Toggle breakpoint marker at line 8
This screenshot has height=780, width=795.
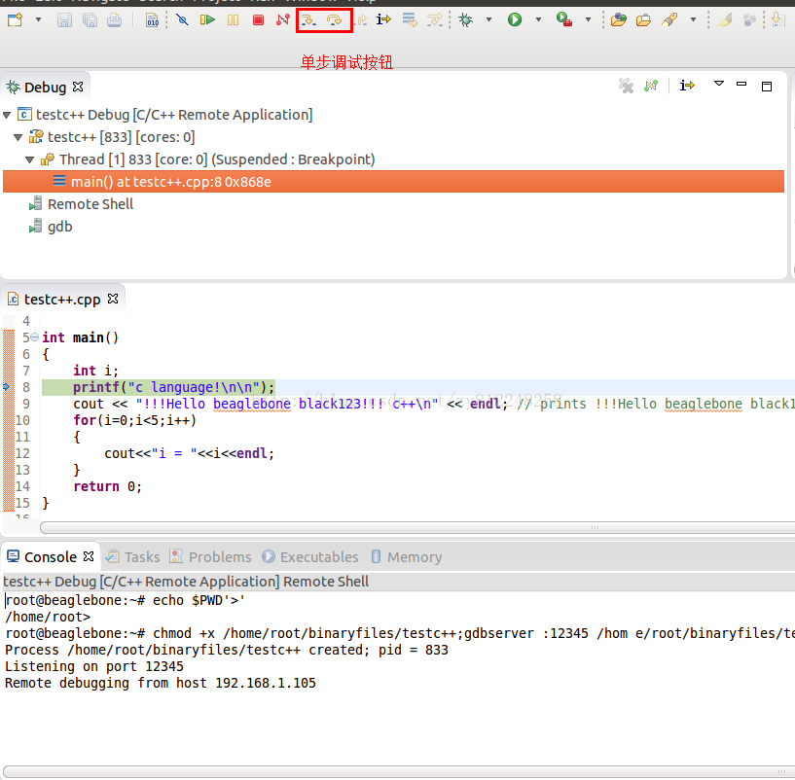[7, 387]
